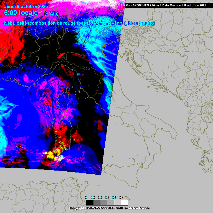Click the bright yellow cloud patch
The height and width of the screenshot is (213, 213).
pyautogui.click(x=51, y=153)
